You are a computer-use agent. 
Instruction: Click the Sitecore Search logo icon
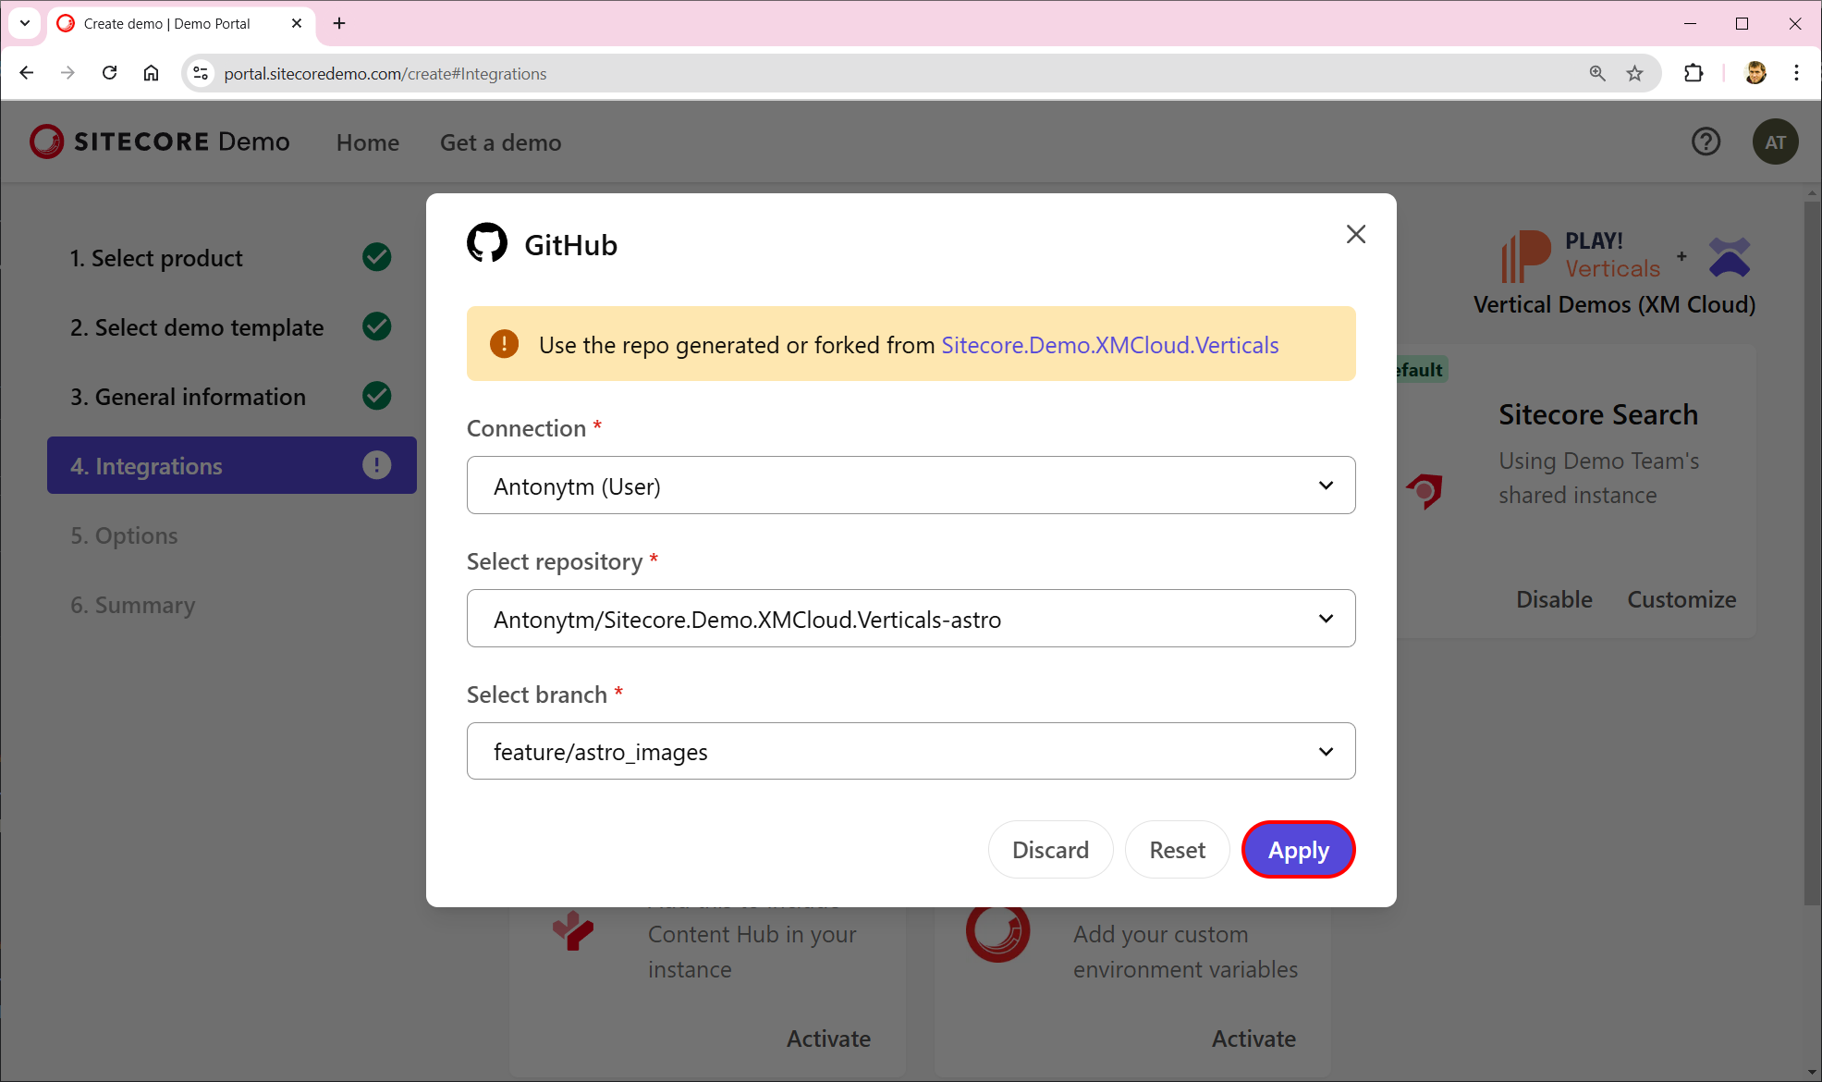click(x=1425, y=491)
